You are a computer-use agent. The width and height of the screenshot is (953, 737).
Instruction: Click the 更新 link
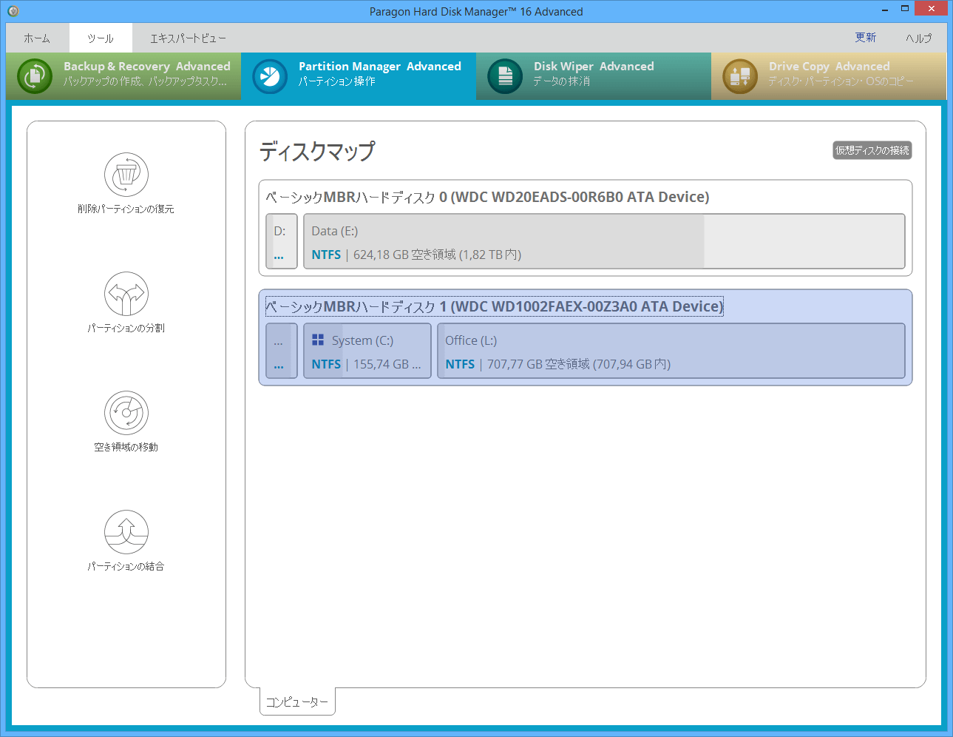pyautogui.click(x=865, y=38)
